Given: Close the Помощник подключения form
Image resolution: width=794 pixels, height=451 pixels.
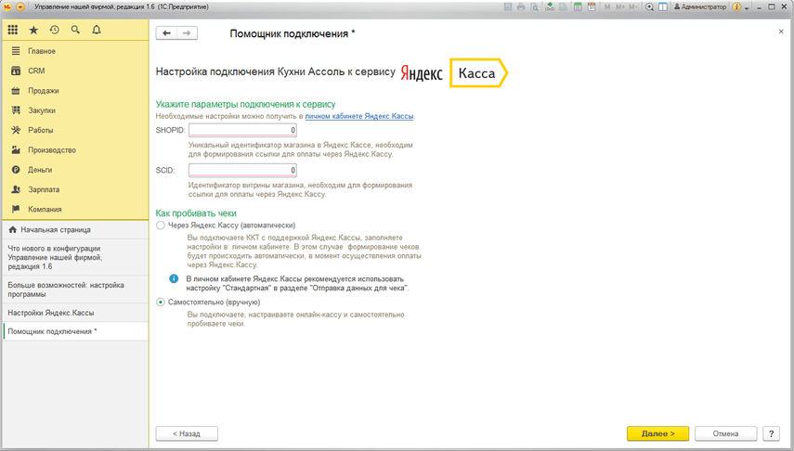Looking at the screenshot, I should (x=781, y=32).
